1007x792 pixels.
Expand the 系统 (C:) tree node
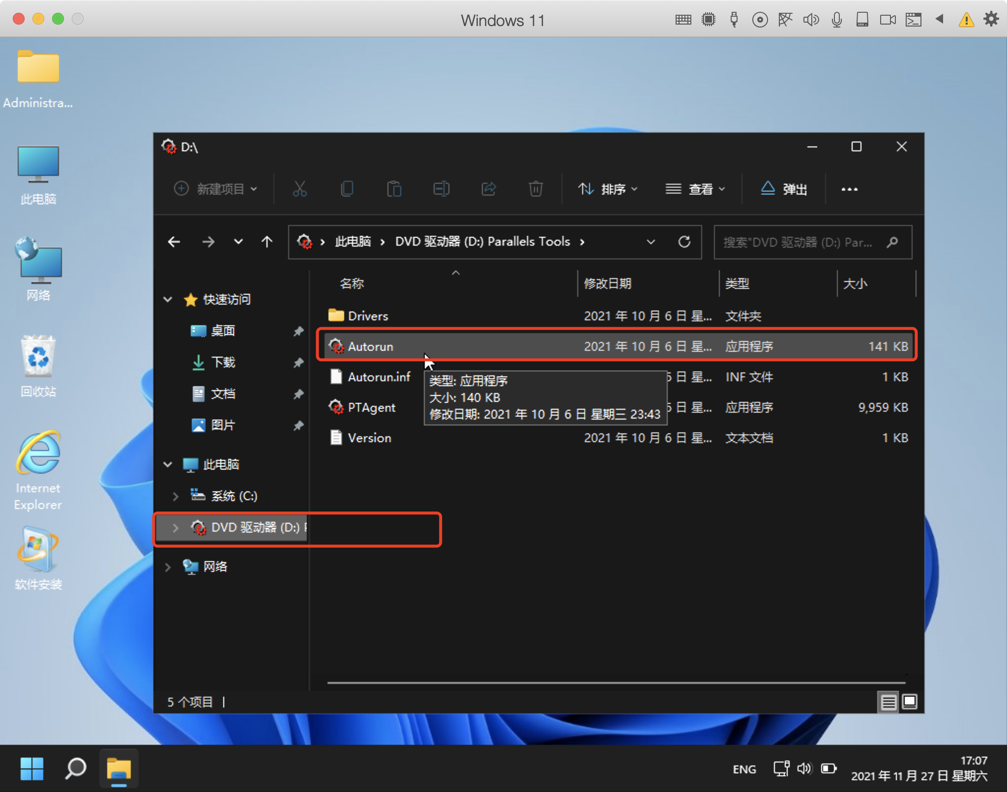click(176, 496)
